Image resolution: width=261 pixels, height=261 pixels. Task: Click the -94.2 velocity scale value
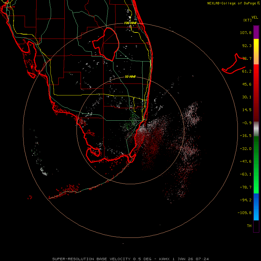click(246, 200)
